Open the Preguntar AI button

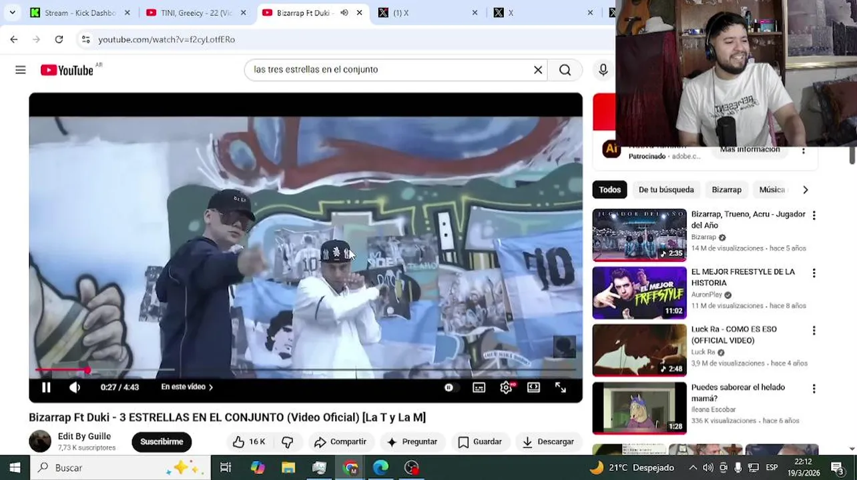(412, 442)
